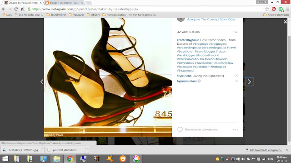Open a new tab button
The image size is (291, 163).
89,3
